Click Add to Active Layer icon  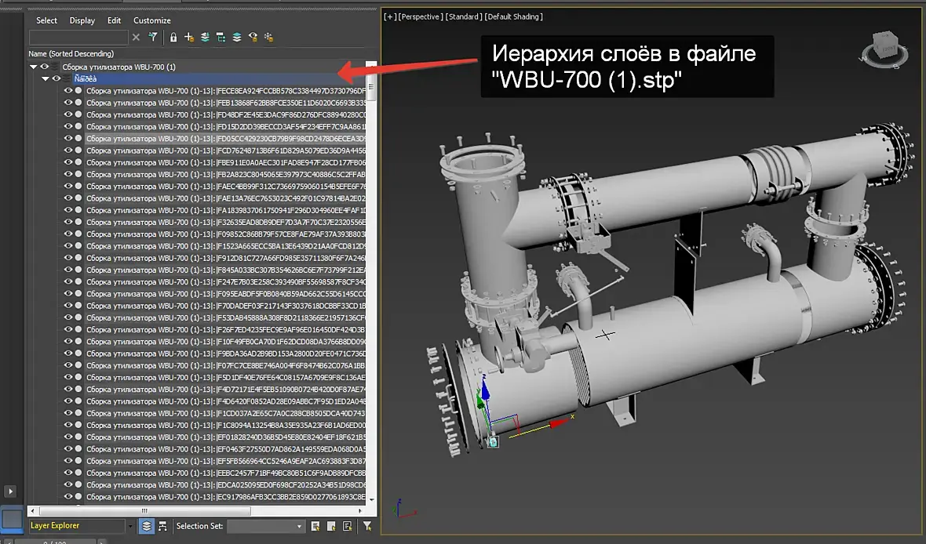pyautogui.click(x=205, y=37)
